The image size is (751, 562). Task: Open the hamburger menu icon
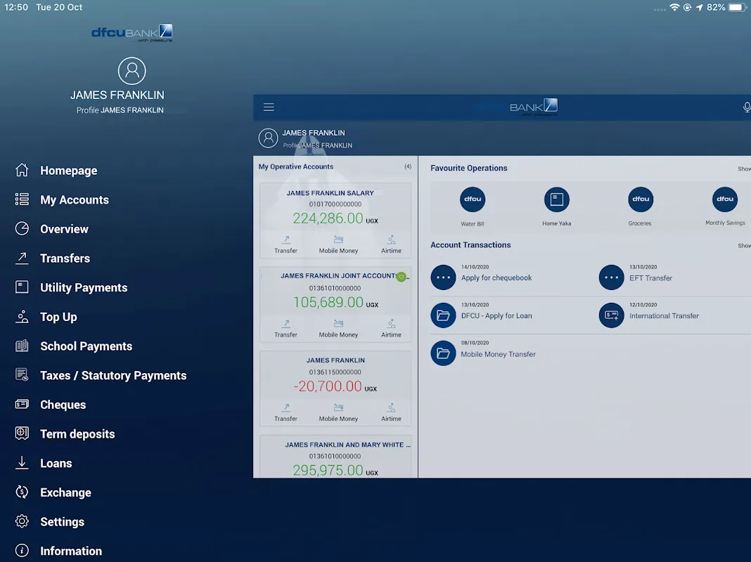[269, 107]
